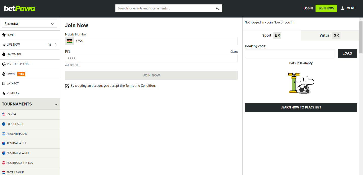Uncheck the Terms and Conditions checkbox
Image resolution: width=363 pixels, height=175 pixels.
(x=67, y=86)
